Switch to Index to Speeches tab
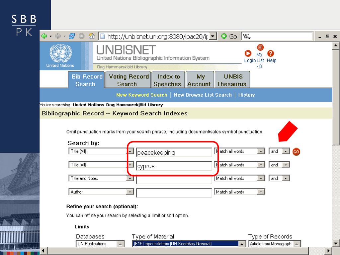The width and height of the screenshot is (340, 255). [x=168, y=80]
